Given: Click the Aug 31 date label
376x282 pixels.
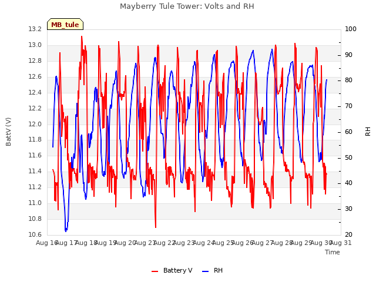Looking at the screenshot, I should (x=341, y=243).
